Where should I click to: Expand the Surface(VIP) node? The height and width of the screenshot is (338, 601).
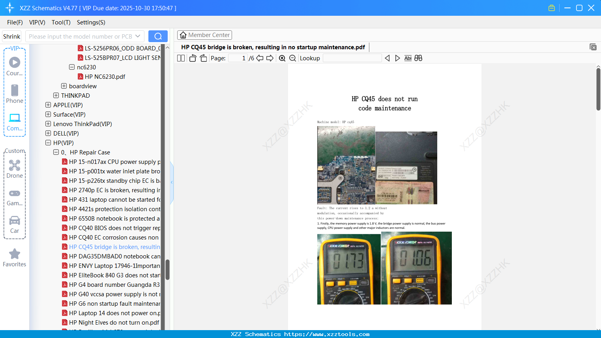pyautogui.click(x=48, y=114)
